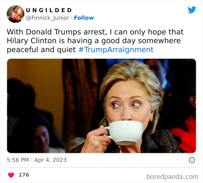Click the words 'Hilary Clinton' in tweet text
This screenshot has height=183, width=203.
click(32, 41)
